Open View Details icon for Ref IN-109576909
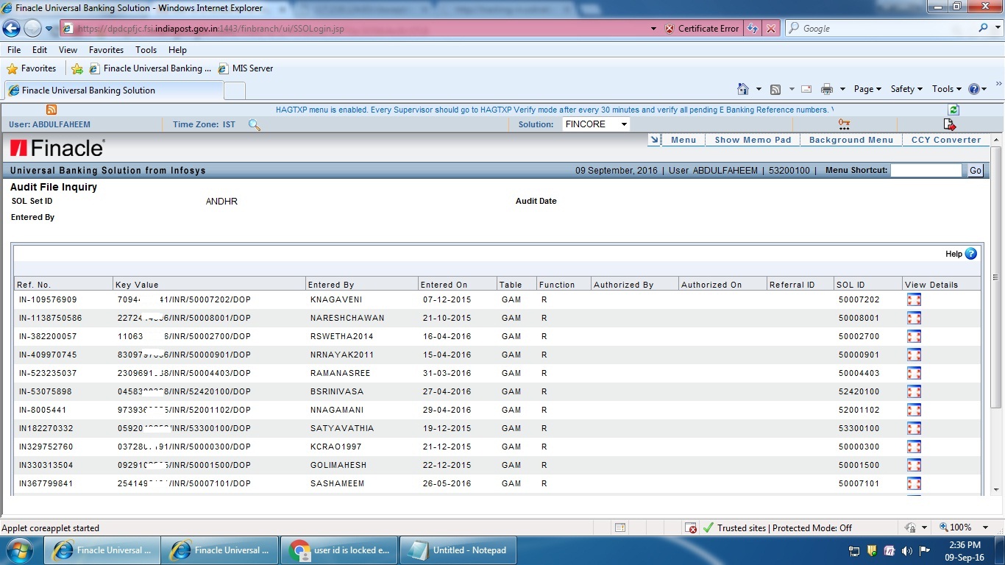Screen dimensions: 1005x565 click(914, 299)
